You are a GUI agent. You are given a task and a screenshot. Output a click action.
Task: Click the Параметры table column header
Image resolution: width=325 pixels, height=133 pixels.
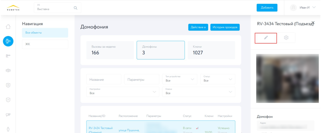[x=154, y=116]
